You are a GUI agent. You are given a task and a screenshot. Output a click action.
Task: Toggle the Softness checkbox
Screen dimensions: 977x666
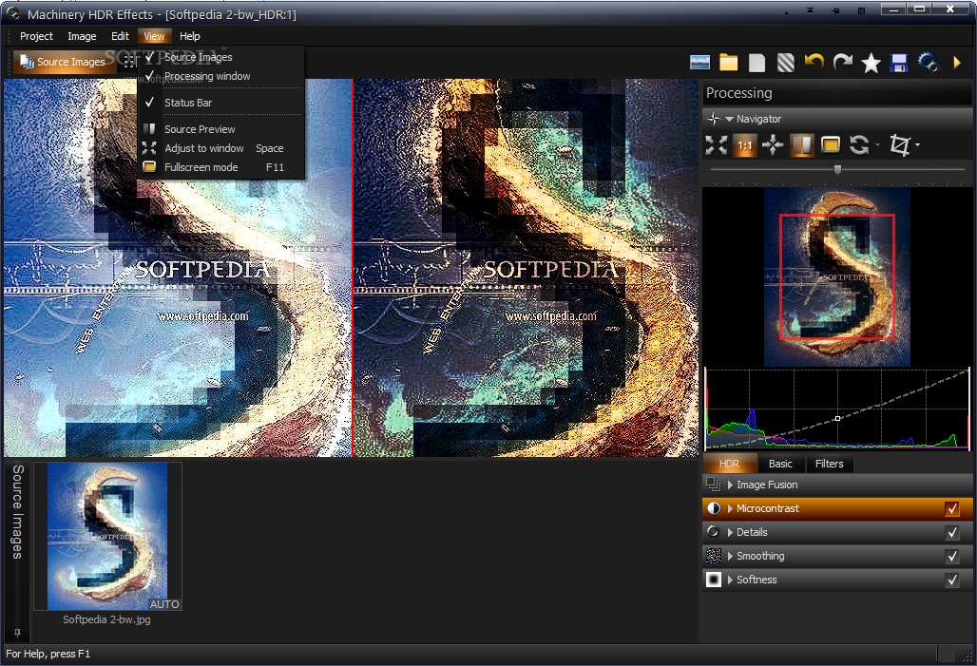[952, 580]
